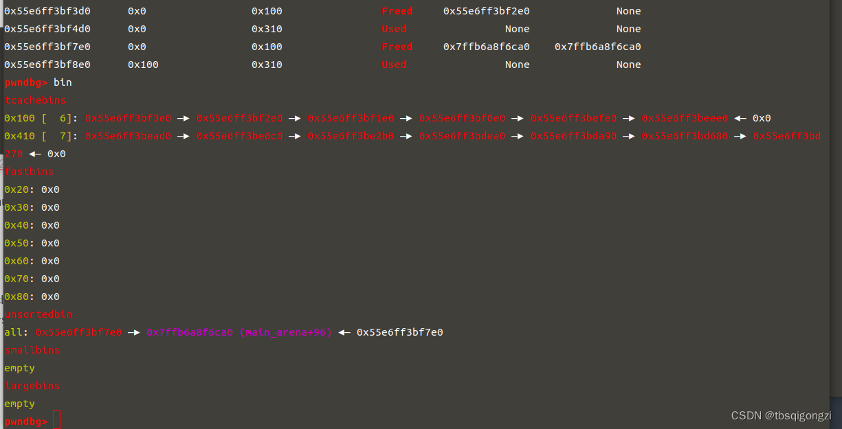Click the unsortedbin heading
This screenshot has height=429, width=842.
pyautogui.click(x=38, y=314)
